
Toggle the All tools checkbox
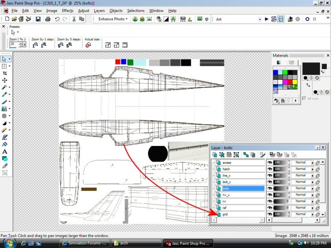click(304, 98)
